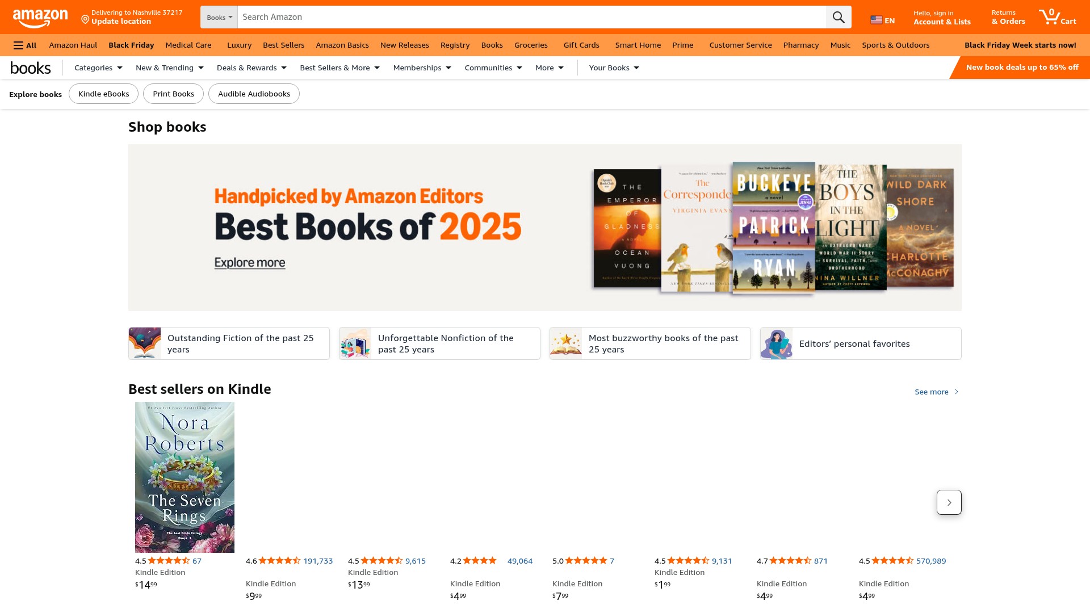Open Editors' personal favorites
Screen dimensions: 1090x613
point(861,343)
